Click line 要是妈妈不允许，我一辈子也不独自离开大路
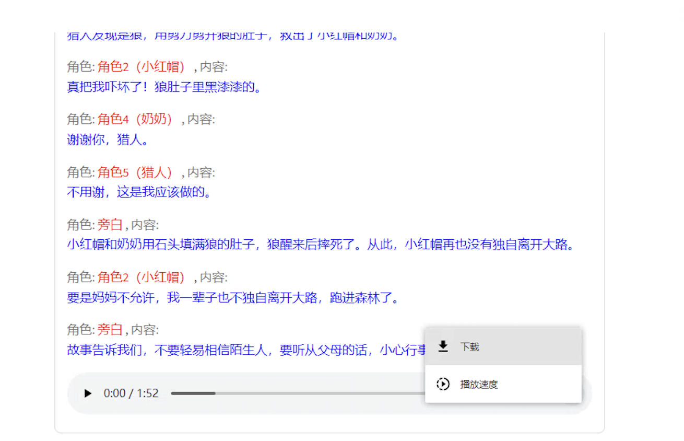Screen dimensions: 684x441 pos(233,298)
